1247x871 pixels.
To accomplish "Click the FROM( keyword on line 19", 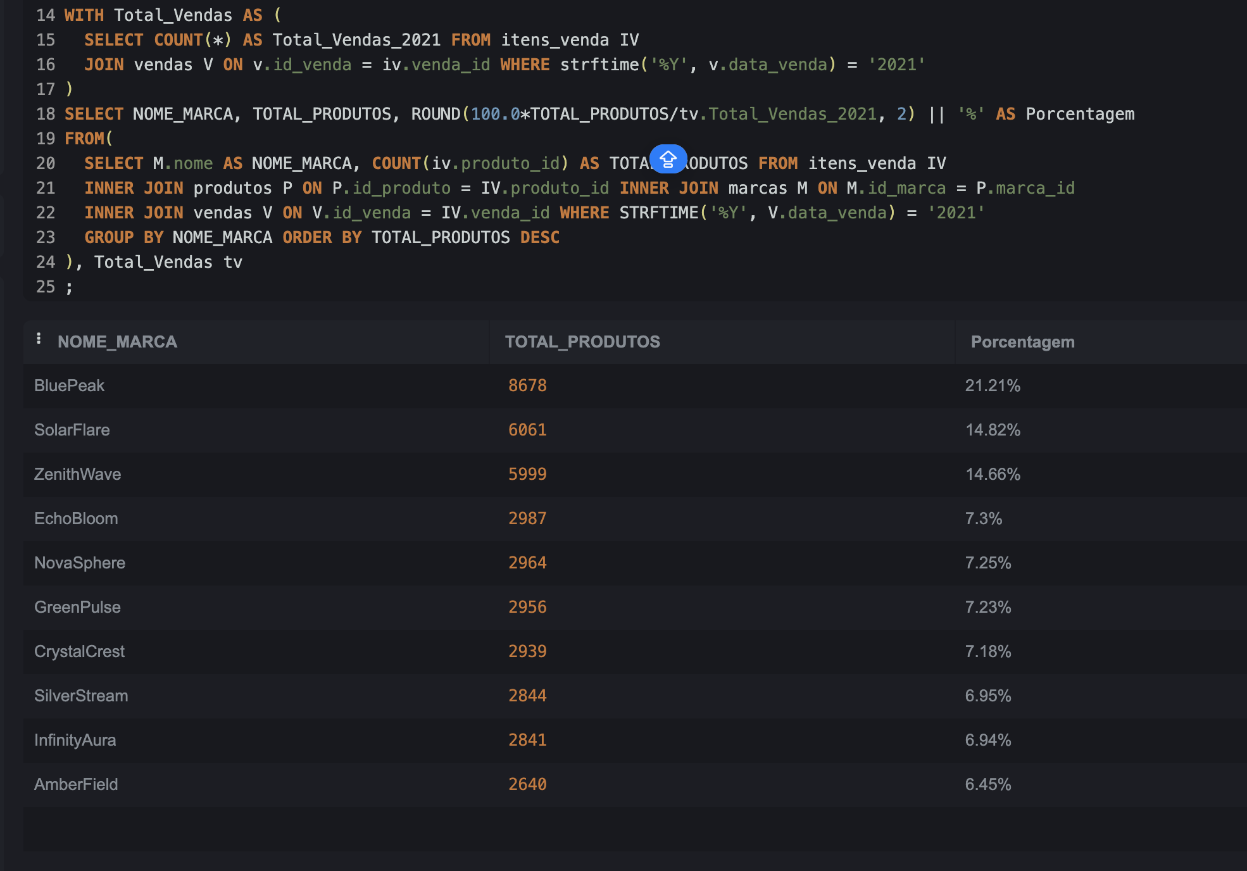I will coord(89,139).
